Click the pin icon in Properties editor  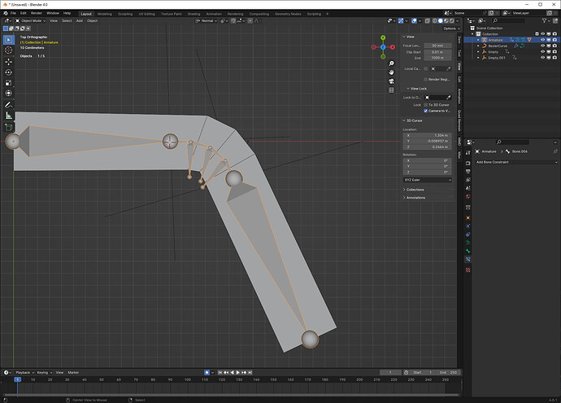point(555,151)
